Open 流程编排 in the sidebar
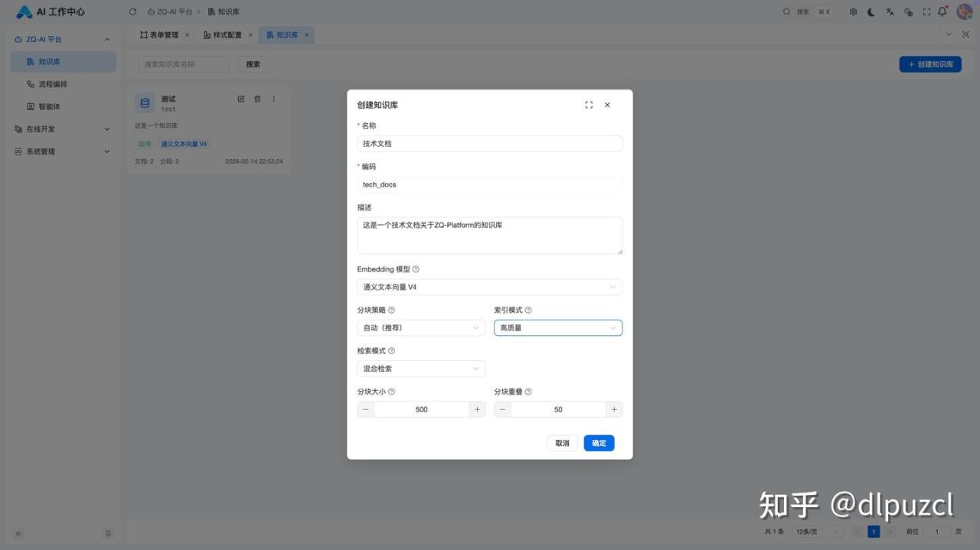Viewport: 980px width, 550px height. [x=53, y=84]
